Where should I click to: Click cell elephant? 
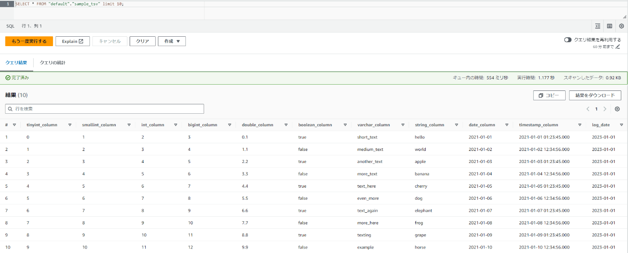[423, 210]
